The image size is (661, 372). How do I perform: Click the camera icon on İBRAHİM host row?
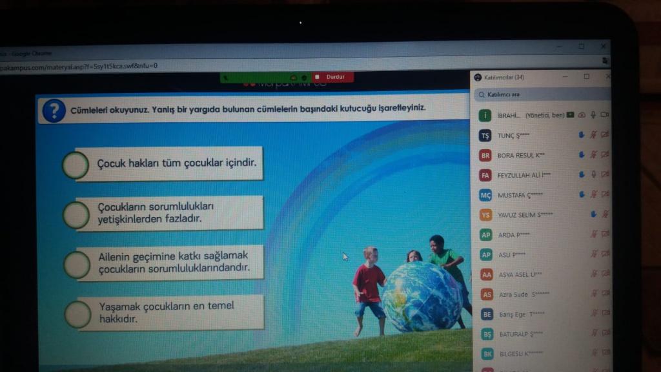click(x=605, y=115)
